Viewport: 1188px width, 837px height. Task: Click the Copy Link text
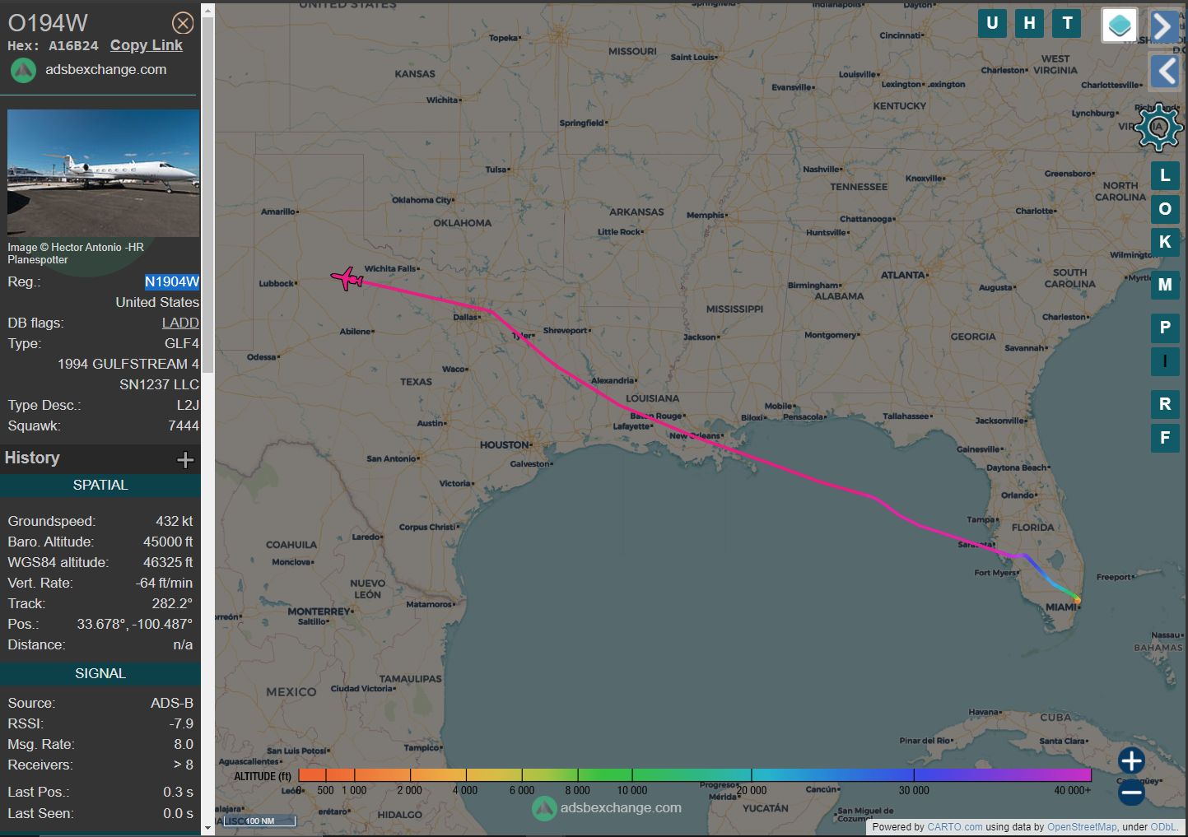tap(147, 45)
